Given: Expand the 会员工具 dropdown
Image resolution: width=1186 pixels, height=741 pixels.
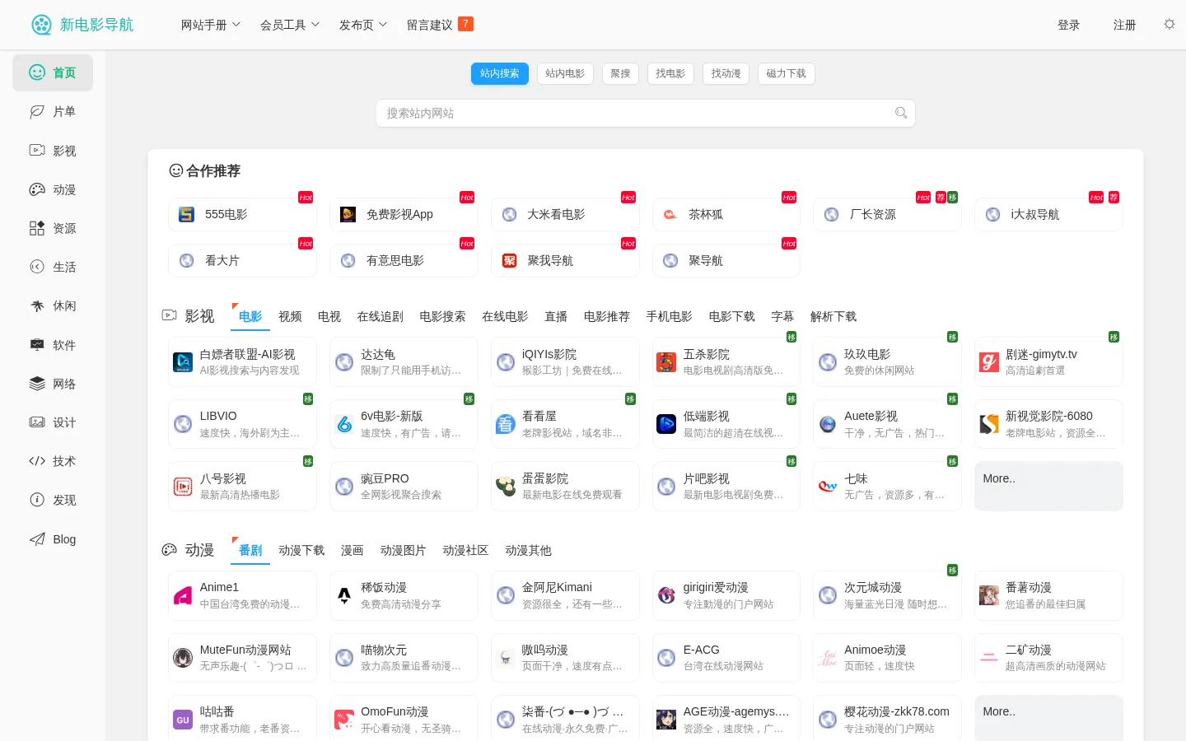Looking at the screenshot, I should pos(290,25).
